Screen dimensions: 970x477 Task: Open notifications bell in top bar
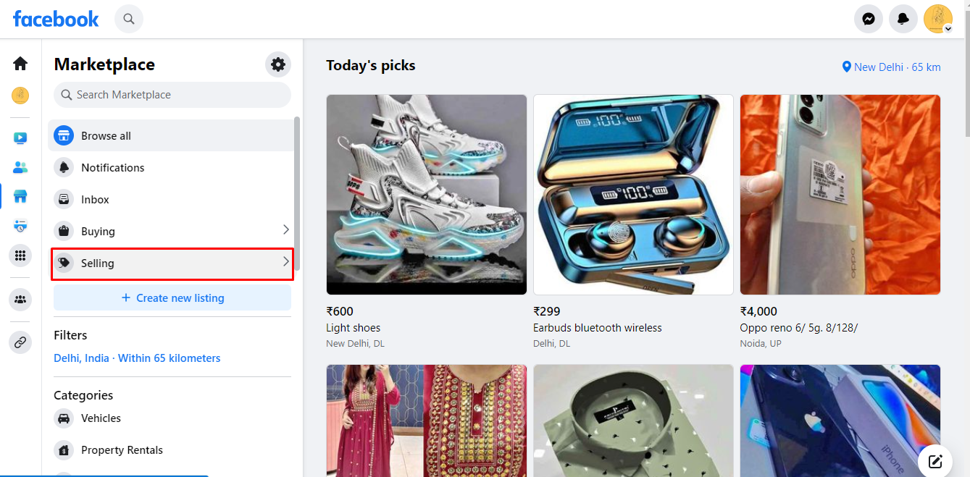[903, 19]
